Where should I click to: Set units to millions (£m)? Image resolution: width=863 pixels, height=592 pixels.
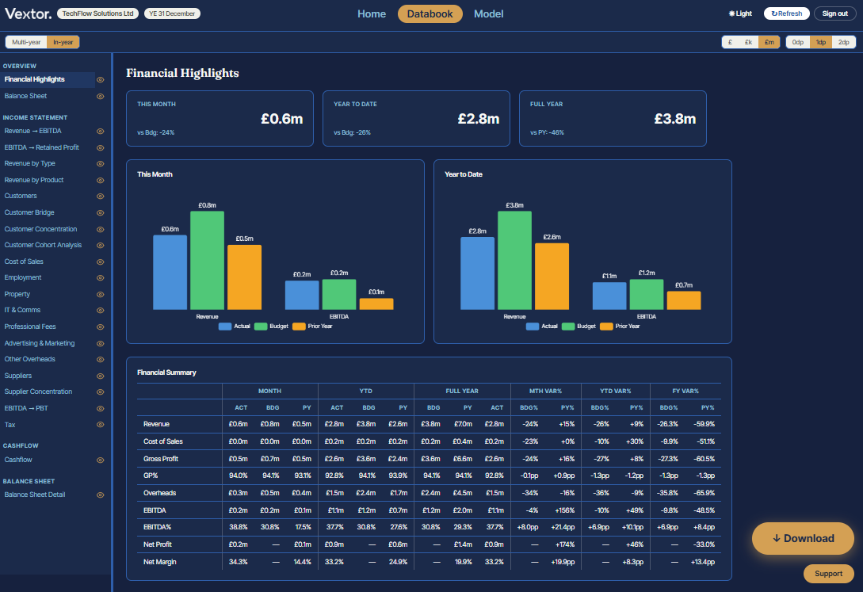tap(769, 42)
